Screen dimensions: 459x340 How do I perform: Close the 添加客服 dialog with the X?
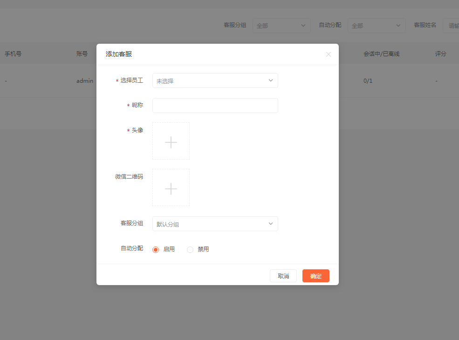[329, 54]
